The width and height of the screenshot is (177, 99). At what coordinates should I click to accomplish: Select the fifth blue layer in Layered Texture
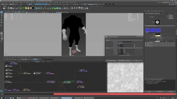pos(159,30)
